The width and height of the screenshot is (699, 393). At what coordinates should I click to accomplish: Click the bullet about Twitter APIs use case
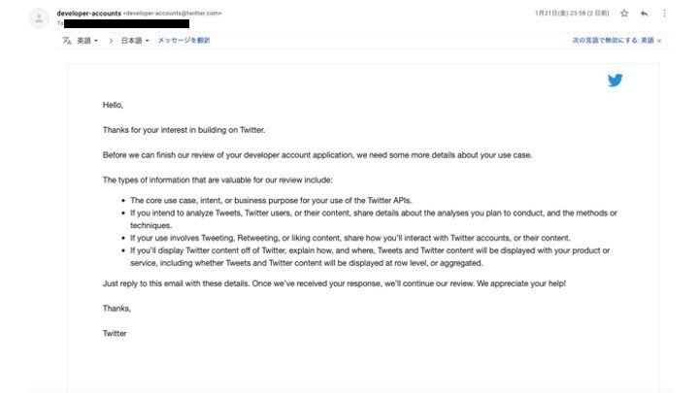pyautogui.click(x=271, y=201)
